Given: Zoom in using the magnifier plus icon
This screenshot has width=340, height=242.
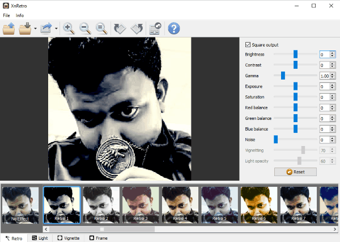Looking at the screenshot, I should pos(69,28).
